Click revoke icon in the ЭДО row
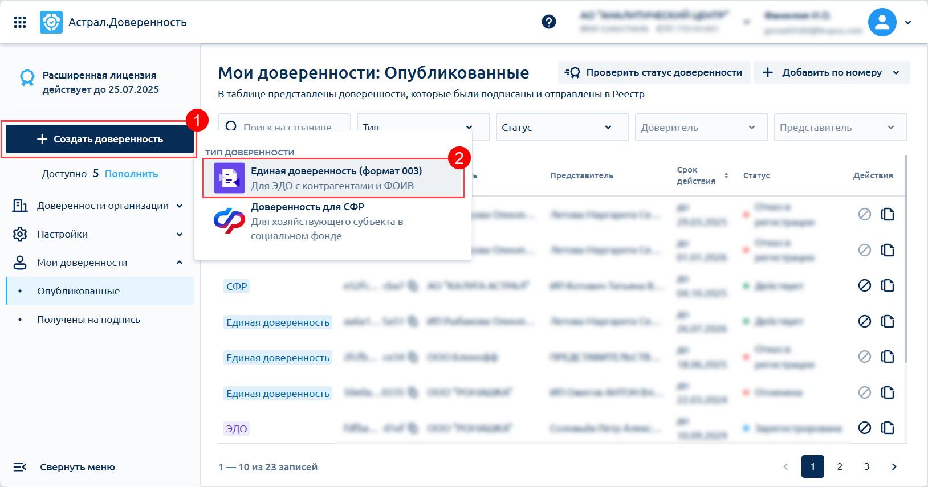This screenshot has width=928, height=487. tap(865, 428)
